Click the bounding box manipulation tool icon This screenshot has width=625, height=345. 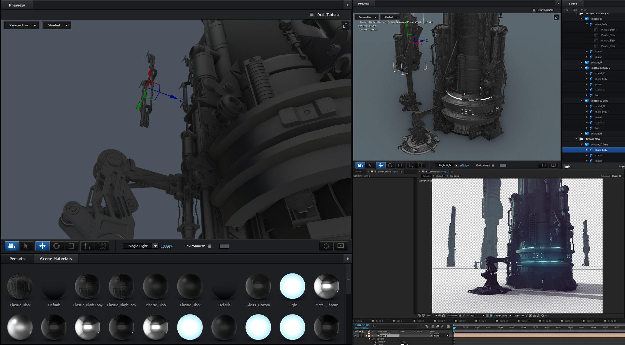pos(102,246)
